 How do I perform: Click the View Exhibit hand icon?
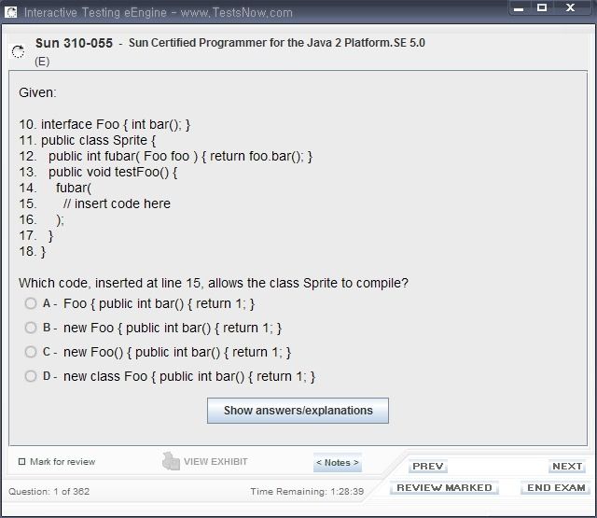point(171,461)
